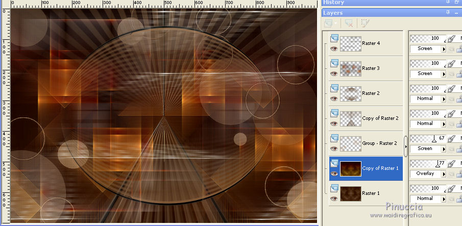Toggle lock transparency for Raster 2
Screen dimensions: 462x226
[459, 99]
